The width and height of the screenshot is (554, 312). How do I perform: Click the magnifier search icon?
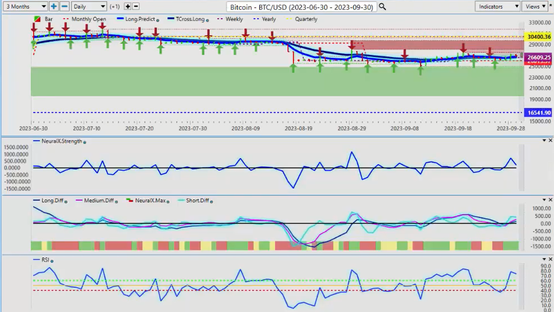[x=382, y=7]
